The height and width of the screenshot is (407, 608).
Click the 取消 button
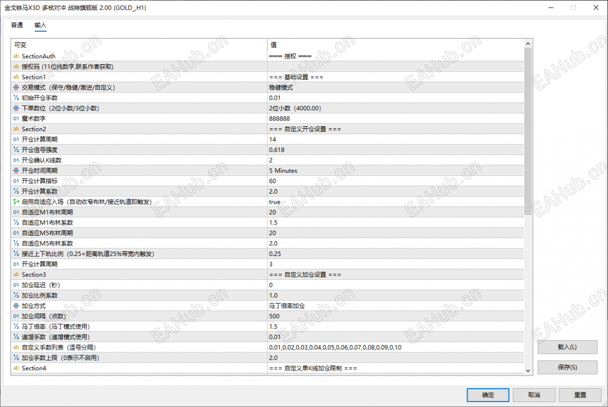(x=534, y=395)
